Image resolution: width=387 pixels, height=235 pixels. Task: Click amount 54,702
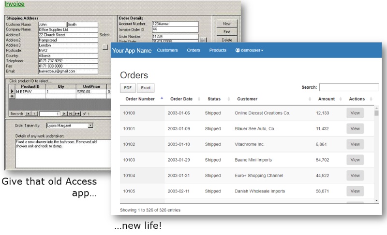click(322, 160)
